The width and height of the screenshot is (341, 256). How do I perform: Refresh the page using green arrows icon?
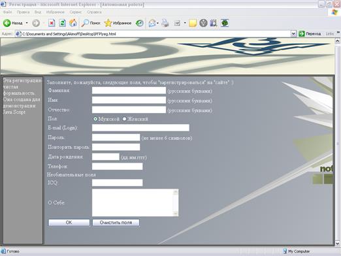click(62, 23)
